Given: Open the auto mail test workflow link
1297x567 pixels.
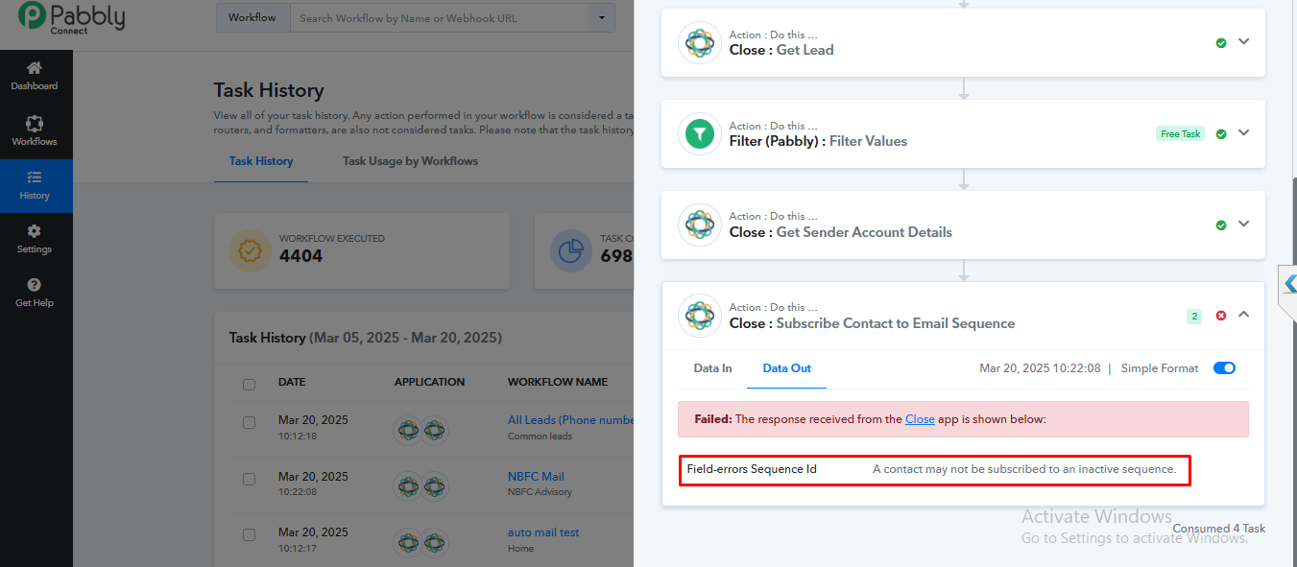Looking at the screenshot, I should coord(543,532).
